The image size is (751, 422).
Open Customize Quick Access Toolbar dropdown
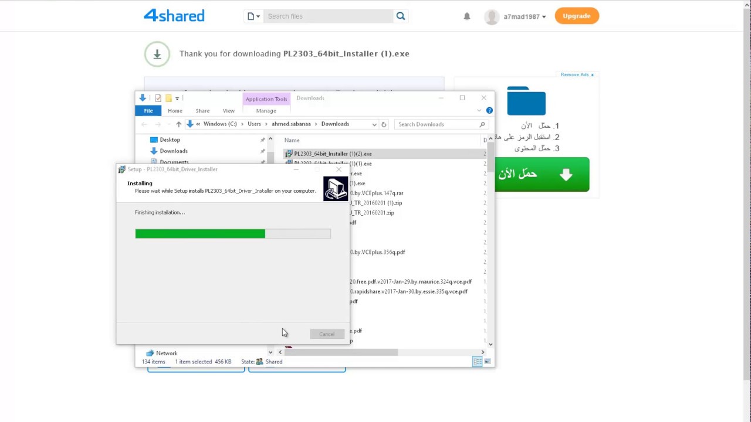(177, 98)
